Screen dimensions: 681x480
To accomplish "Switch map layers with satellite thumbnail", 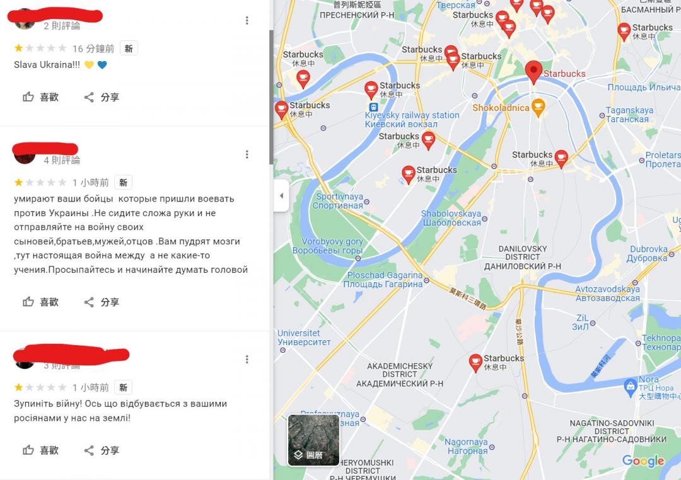I will click(x=313, y=440).
